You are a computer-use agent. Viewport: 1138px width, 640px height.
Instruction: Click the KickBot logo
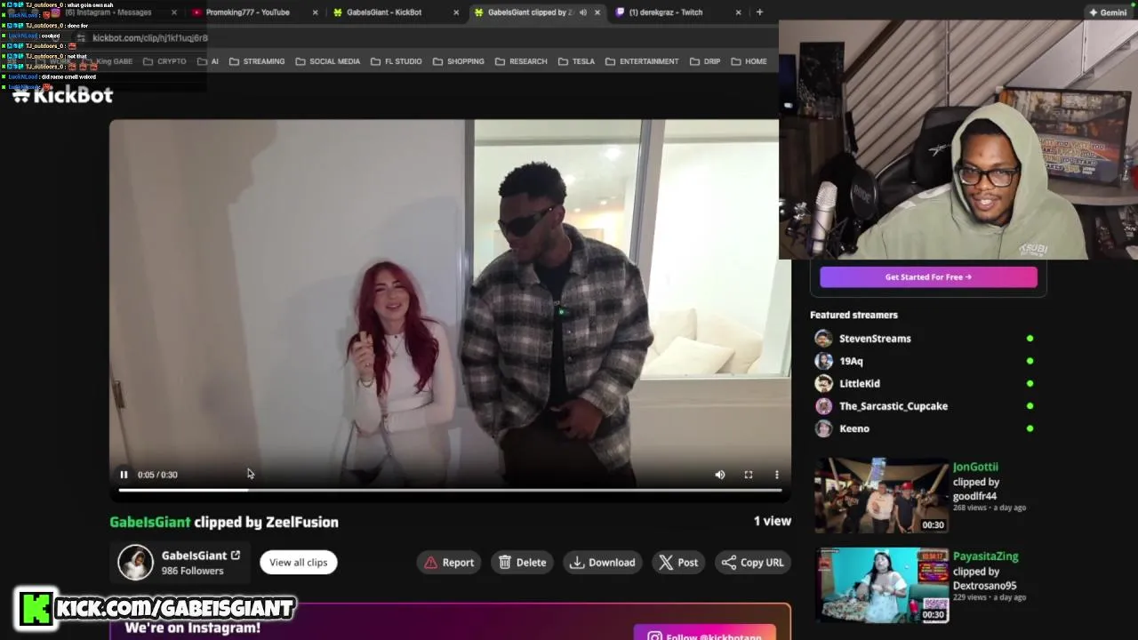click(x=63, y=95)
